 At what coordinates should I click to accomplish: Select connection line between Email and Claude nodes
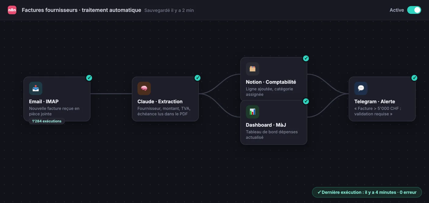pyautogui.click(x=111, y=94)
